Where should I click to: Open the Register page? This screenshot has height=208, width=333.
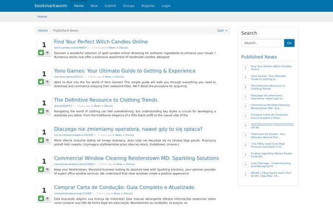click(x=148, y=6)
